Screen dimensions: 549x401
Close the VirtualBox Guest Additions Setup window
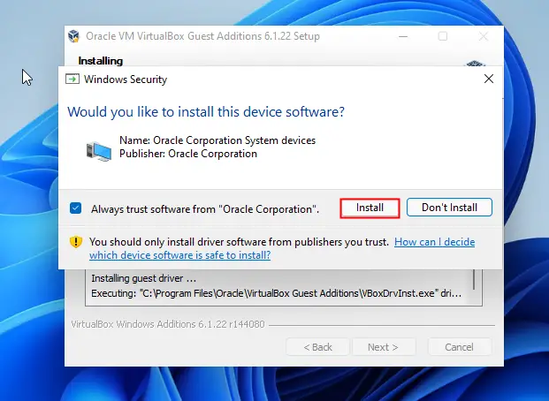484,36
